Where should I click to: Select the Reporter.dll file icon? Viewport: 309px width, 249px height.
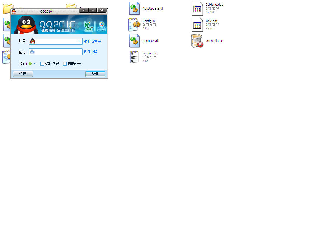[134, 41]
